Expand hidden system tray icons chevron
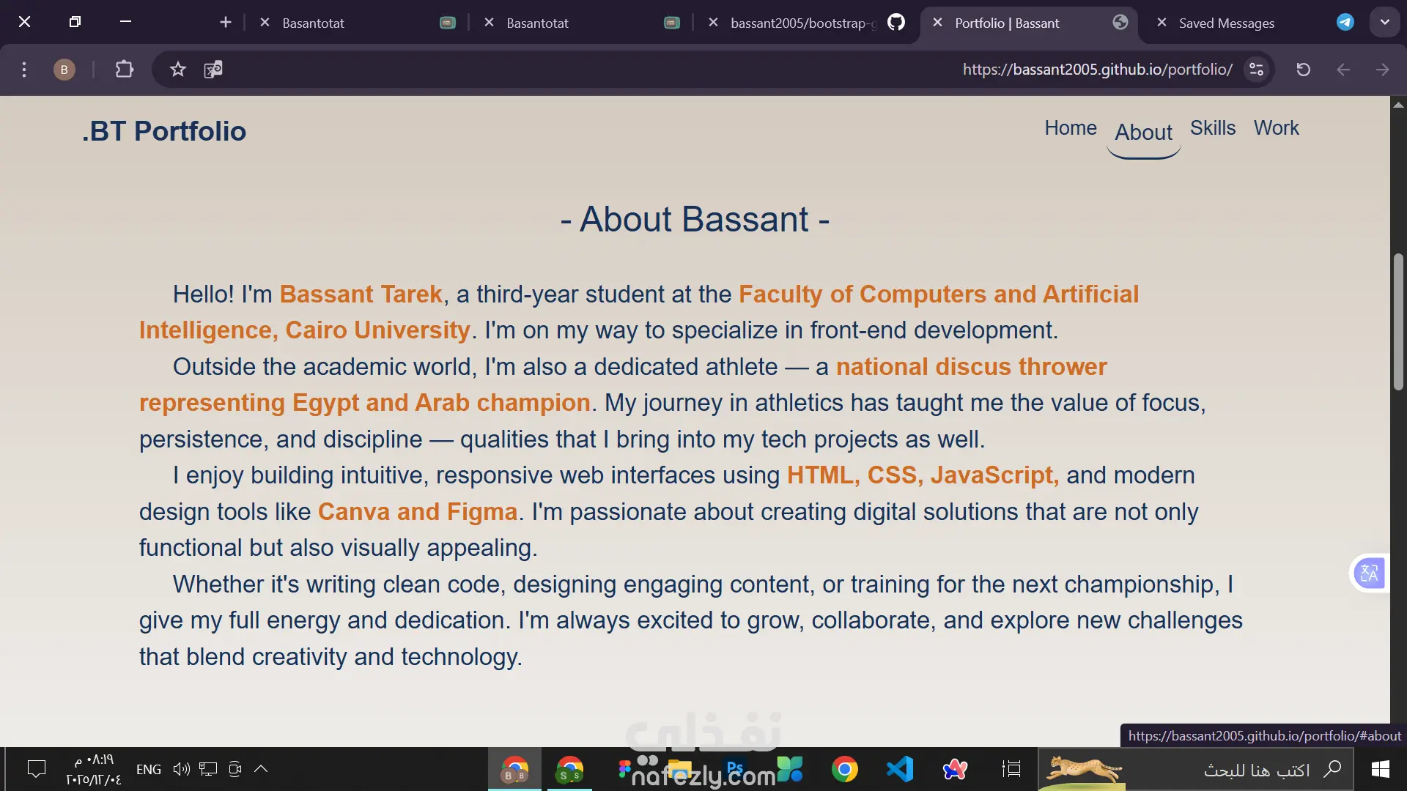Image resolution: width=1407 pixels, height=791 pixels. point(261,769)
